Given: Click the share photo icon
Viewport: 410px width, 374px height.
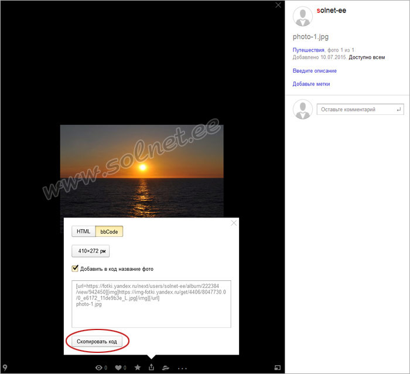Looking at the screenshot, I should pos(152,368).
